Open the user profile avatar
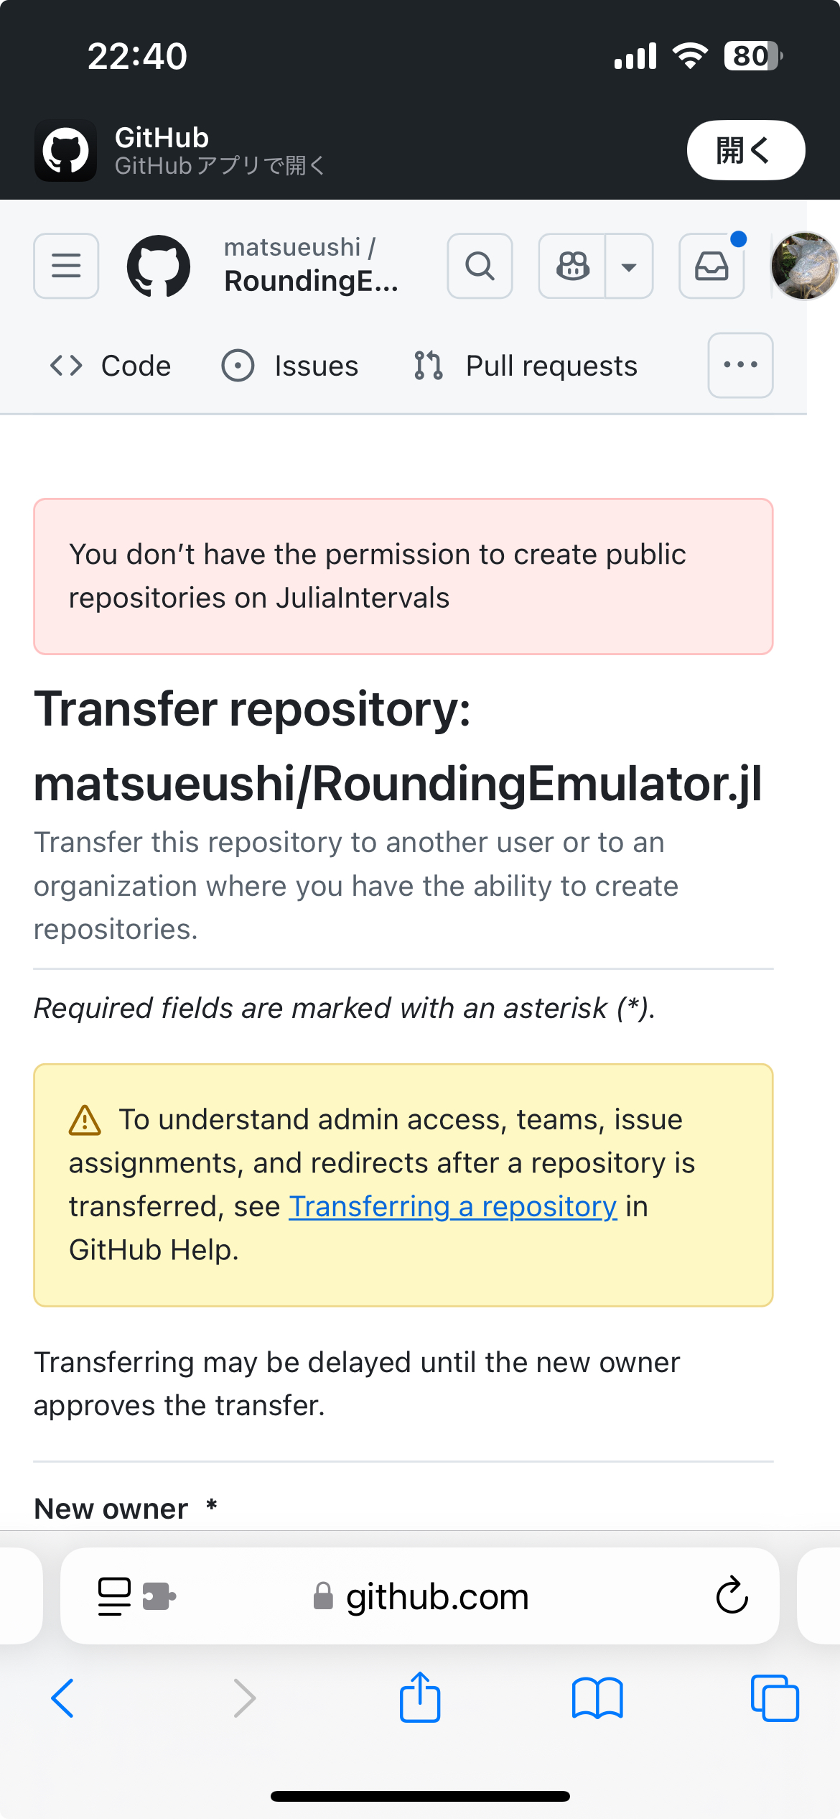840x1819 pixels. [x=803, y=266]
